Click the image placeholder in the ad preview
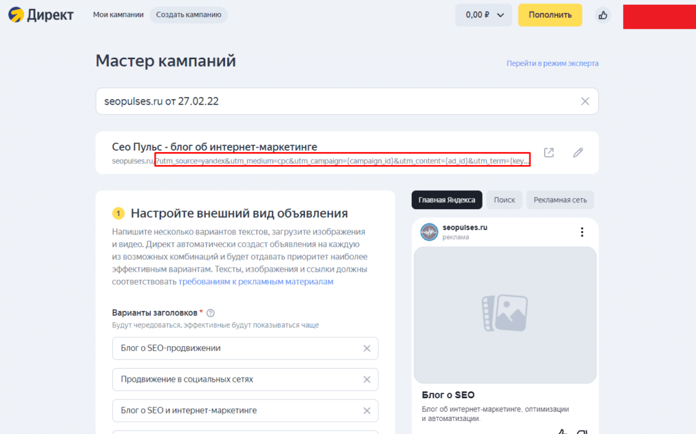Viewport: 696px width, 434px height. [x=505, y=314]
